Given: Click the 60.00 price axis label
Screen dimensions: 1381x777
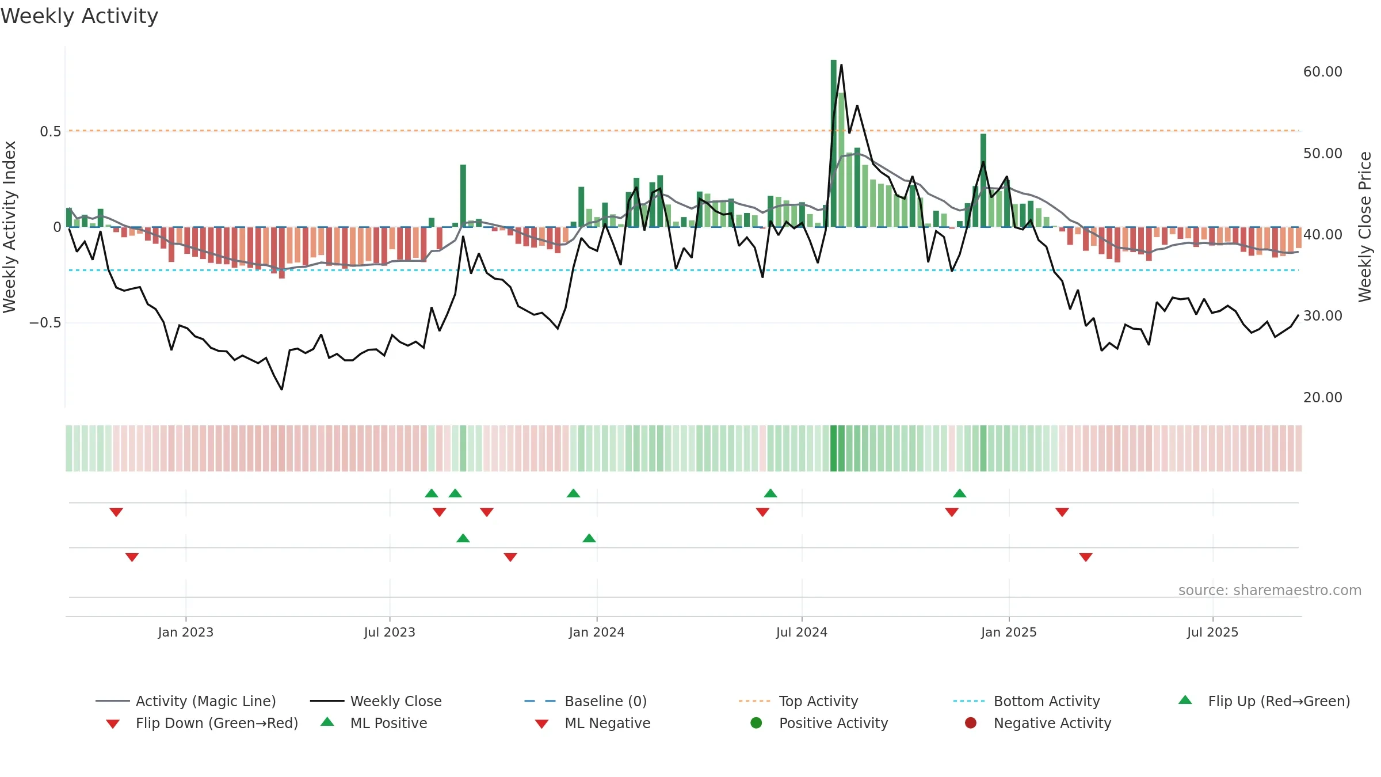Looking at the screenshot, I should pyautogui.click(x=1323, y=72).
